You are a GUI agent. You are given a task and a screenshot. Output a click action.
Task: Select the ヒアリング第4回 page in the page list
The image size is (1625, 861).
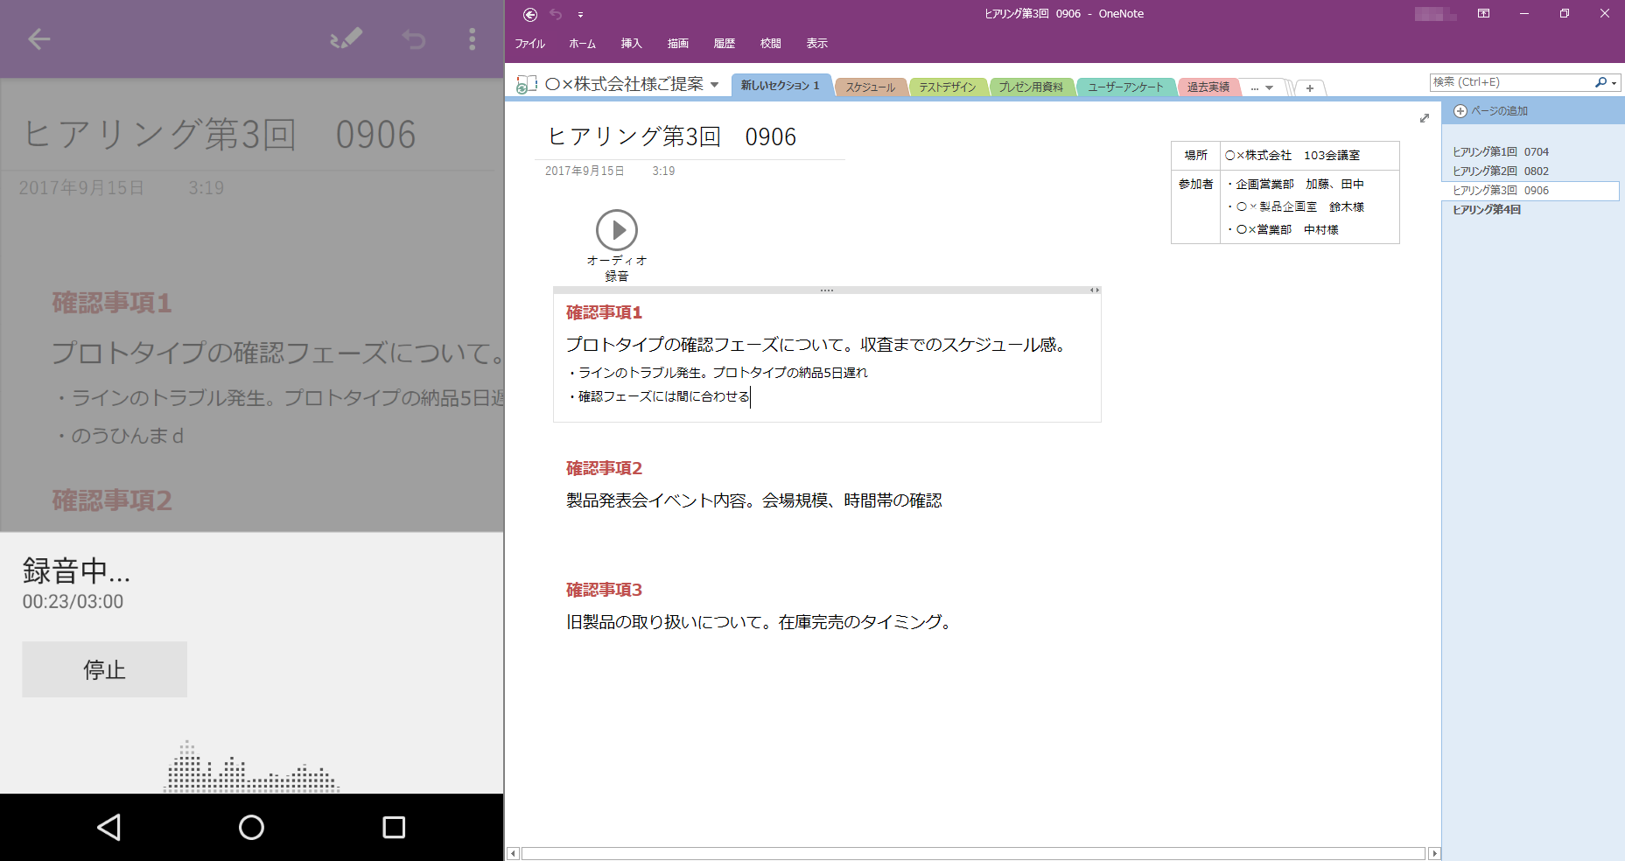coord(1485,210)
